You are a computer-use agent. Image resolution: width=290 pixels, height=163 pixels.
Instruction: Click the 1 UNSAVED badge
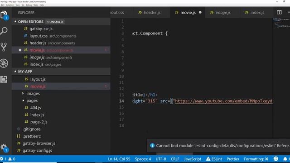[55, 22]
